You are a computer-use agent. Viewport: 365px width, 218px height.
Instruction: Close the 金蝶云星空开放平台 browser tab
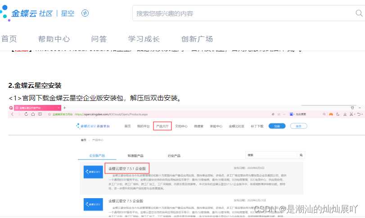click(x=59, y=108)
